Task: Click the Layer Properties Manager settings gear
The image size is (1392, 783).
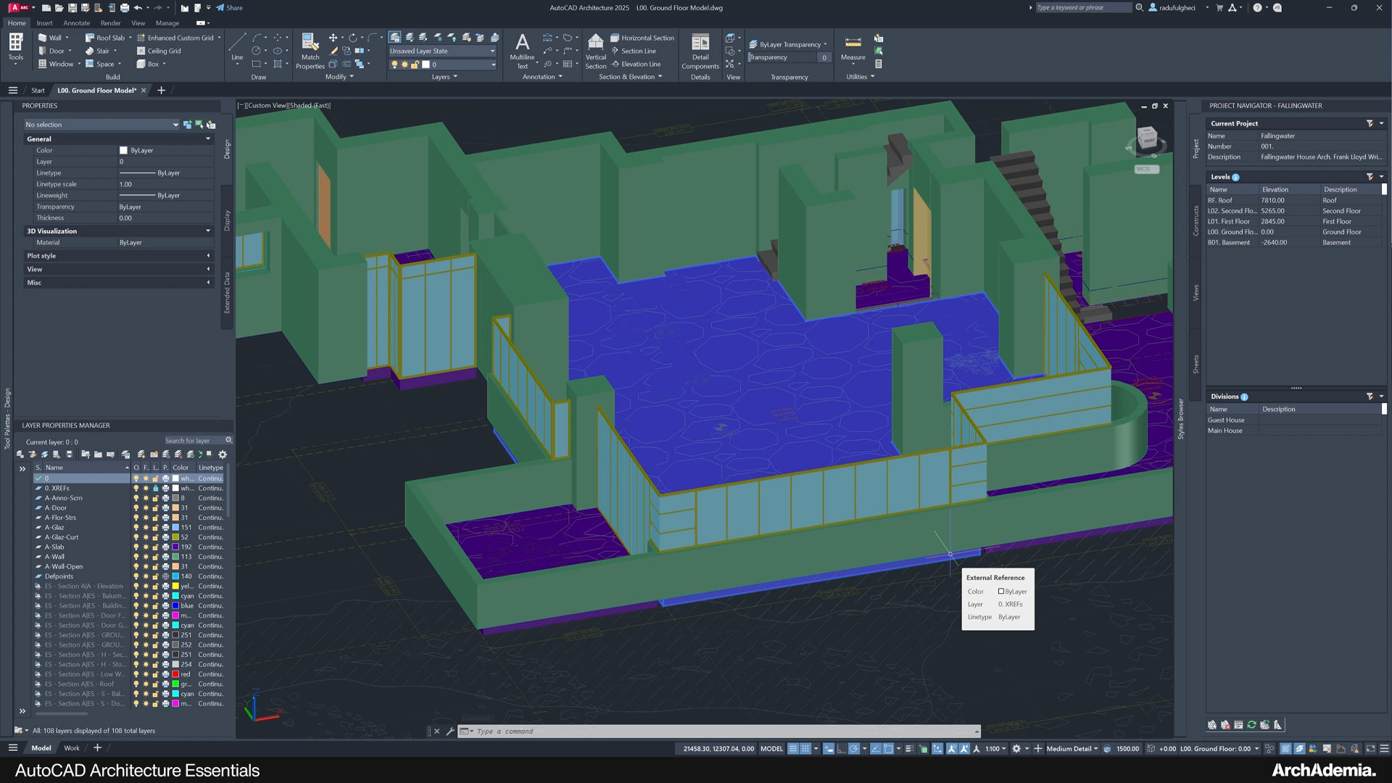Action: pyautogui.click(x=223, y=454)
